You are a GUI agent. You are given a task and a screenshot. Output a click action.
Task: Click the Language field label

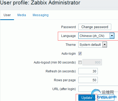[68, 36]
